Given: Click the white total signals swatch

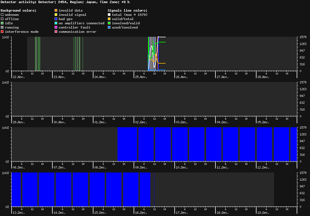Looking at the screenshot, I should [109, 15].
